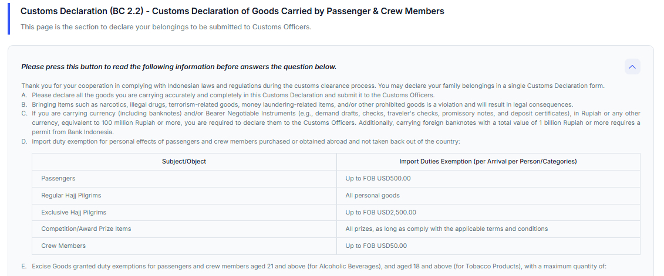Click the "All prizes" terms and conditions cell
Image resolution: width=664 pixels, height=276 pixels.
[x=446, y=229]
